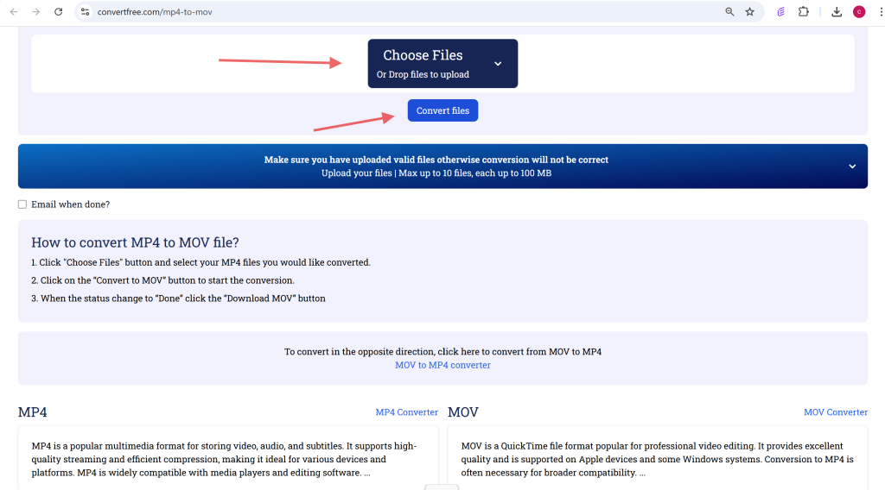Screen dimensions: 885x490
Task: View site information icon in address bar
Action: [85, 12]
